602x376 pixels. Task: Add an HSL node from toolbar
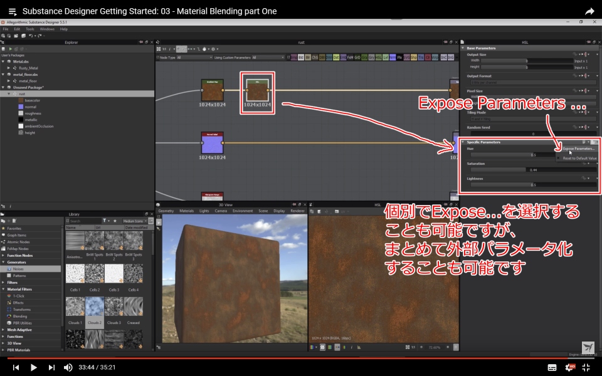click(379, 58)
